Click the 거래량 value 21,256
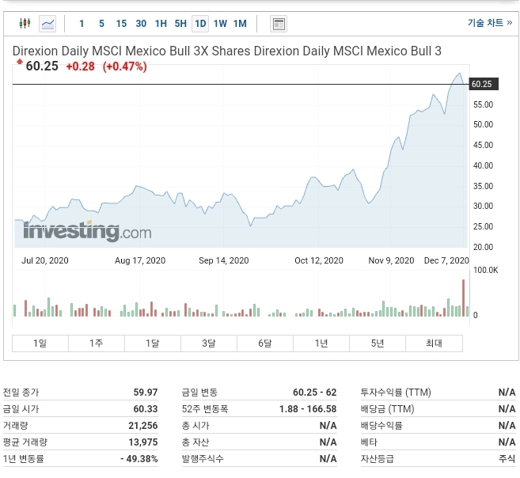 pyautogui.click(x=143, y=425)
